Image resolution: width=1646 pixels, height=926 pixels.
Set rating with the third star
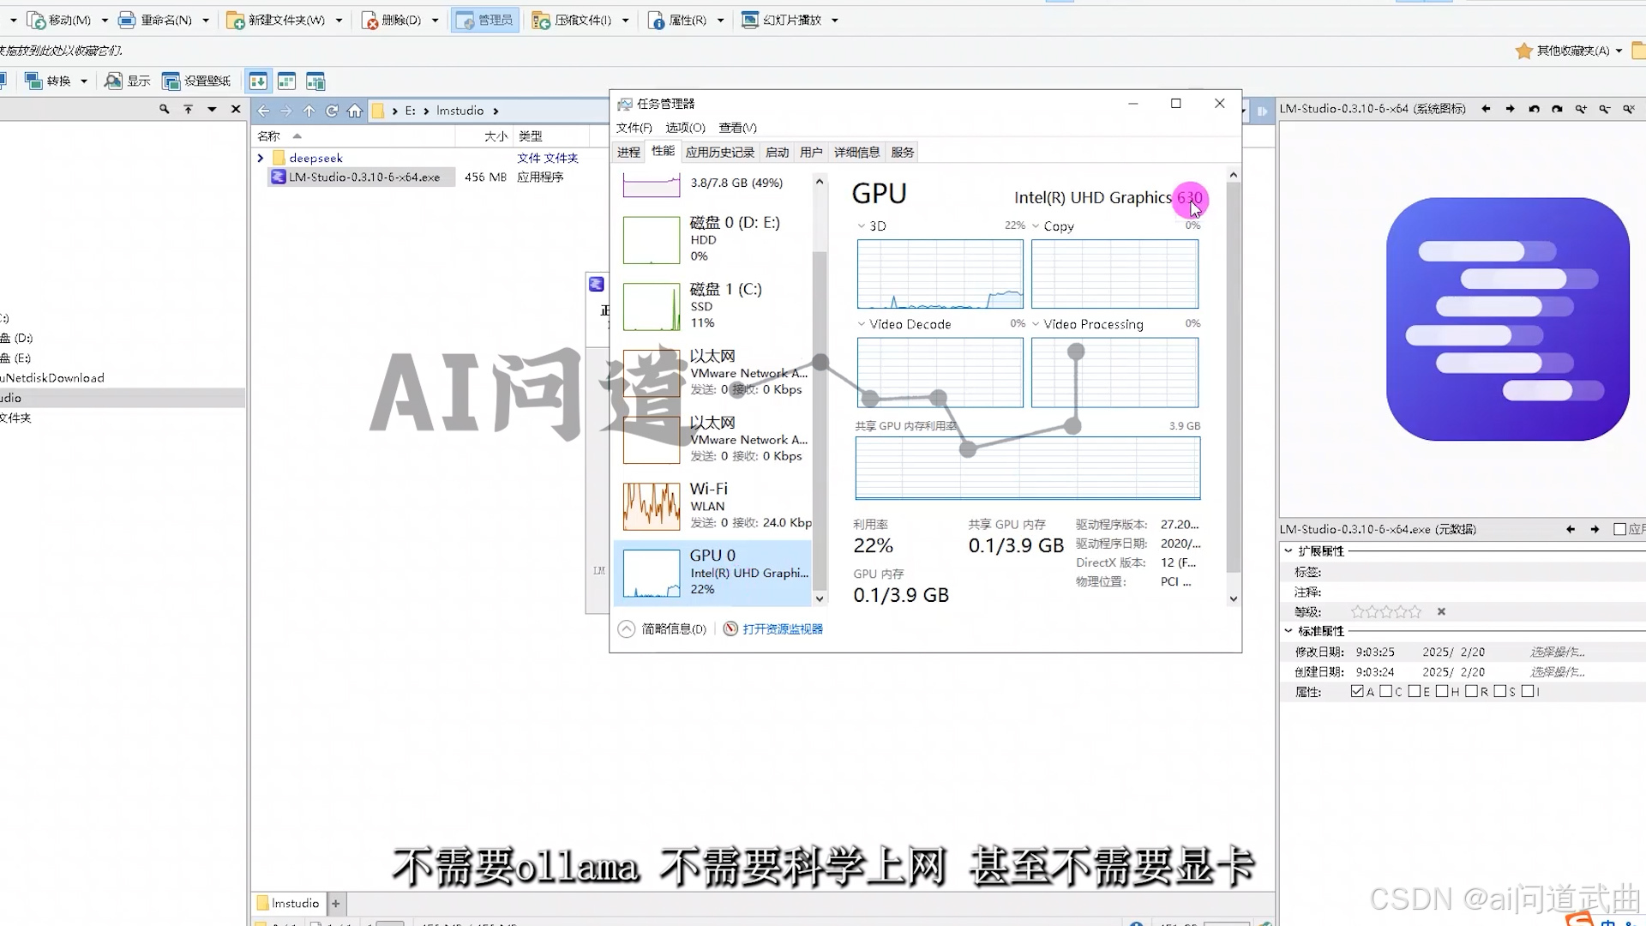pos(1385,611)
